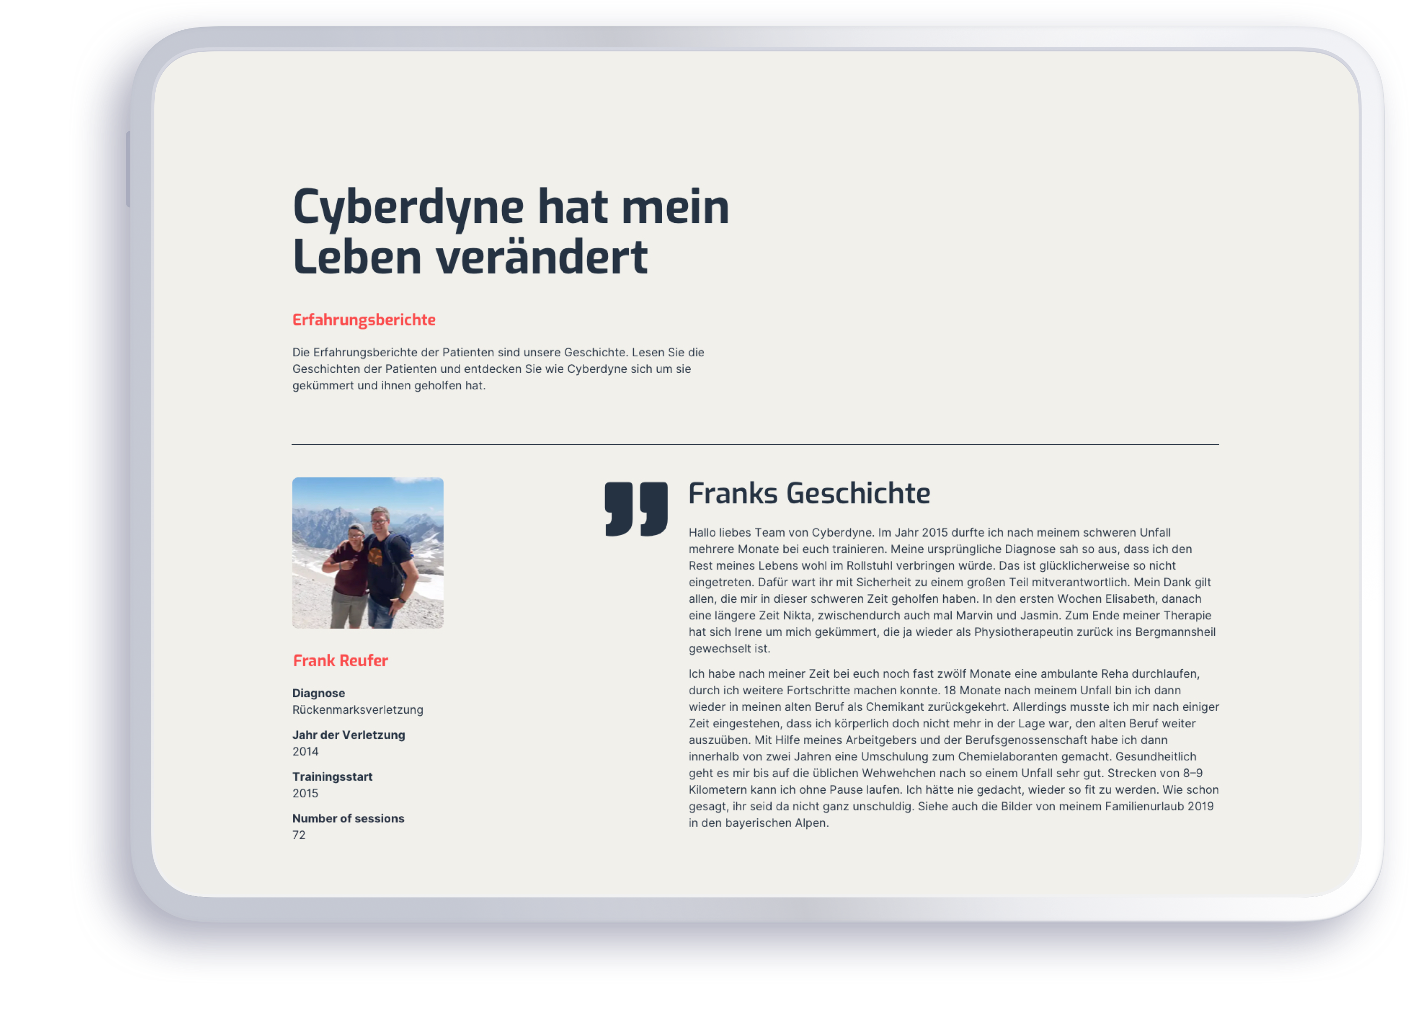
Task: Click the large quotation mark icon
Action: [636, 509]
